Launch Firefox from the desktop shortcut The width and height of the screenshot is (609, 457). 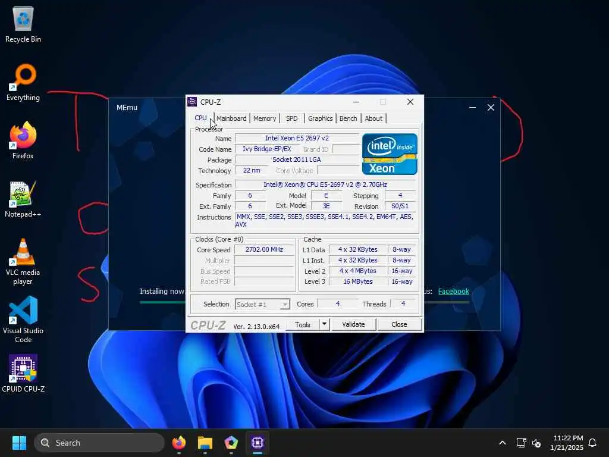pos(23,140)
